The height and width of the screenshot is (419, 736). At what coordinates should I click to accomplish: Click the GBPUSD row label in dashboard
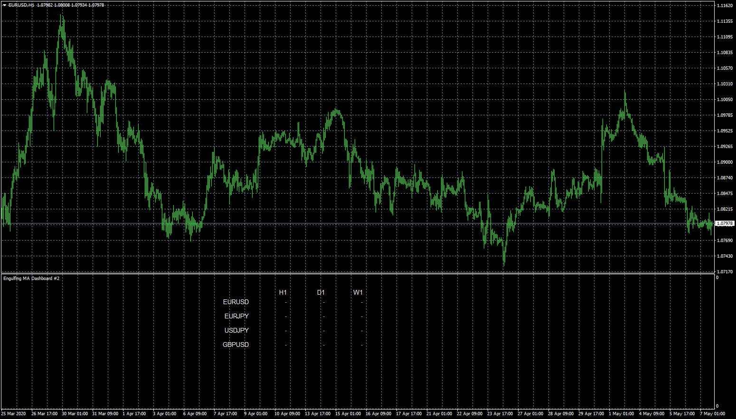236,345
